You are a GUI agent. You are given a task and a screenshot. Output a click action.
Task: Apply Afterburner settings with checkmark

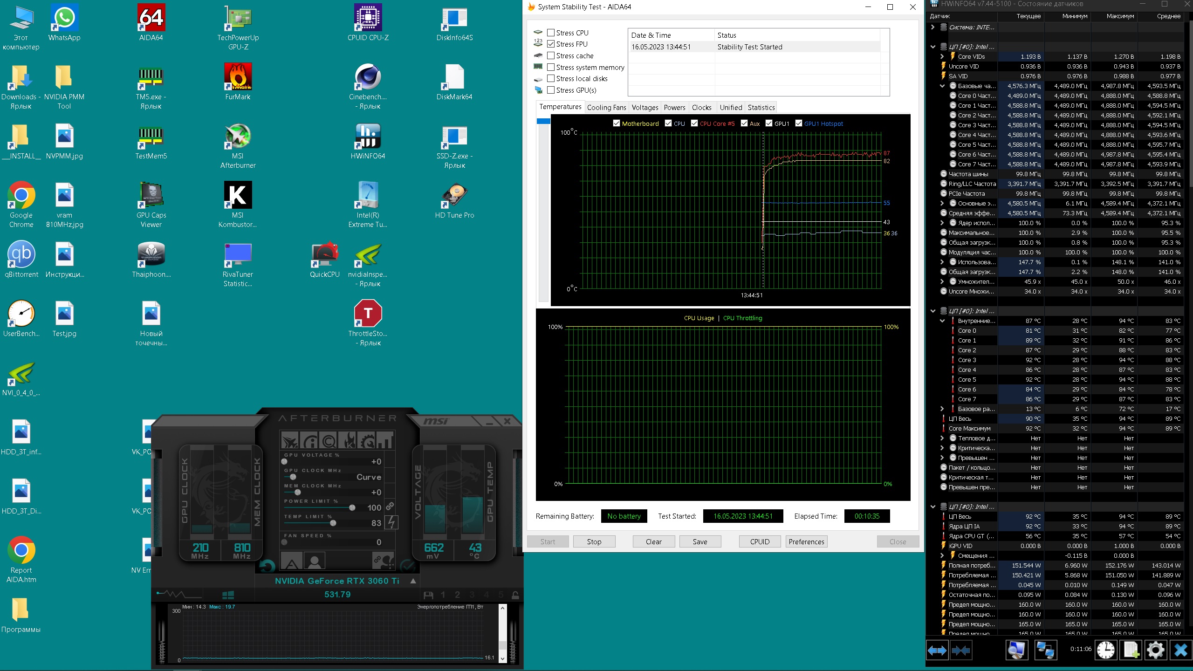[408, 566]
